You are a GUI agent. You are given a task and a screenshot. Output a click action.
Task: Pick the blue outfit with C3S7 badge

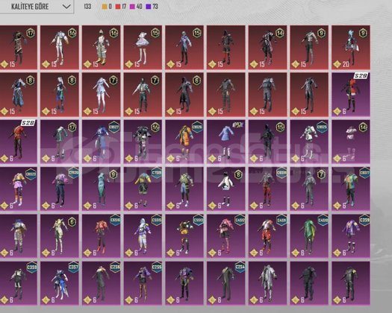tap(60, 283)
